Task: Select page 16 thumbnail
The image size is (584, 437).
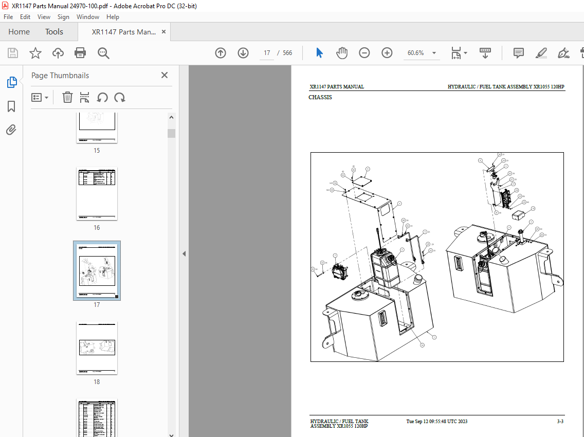Action: 97,194
